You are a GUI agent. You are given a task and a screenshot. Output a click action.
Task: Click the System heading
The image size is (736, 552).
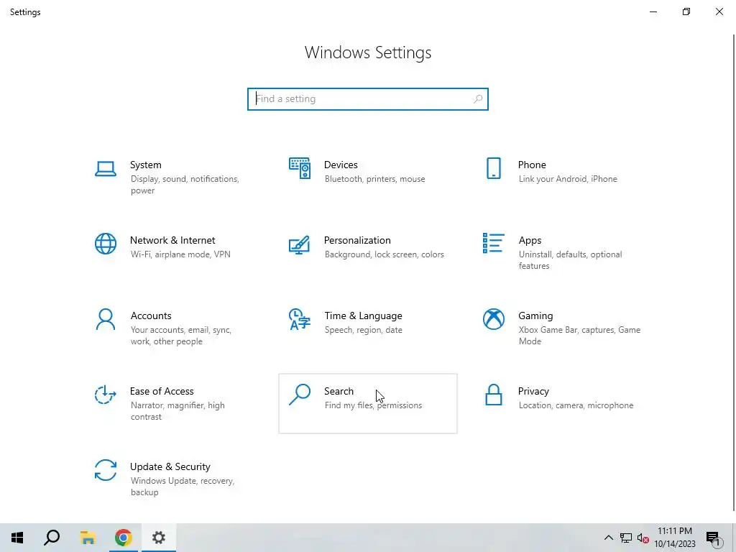pos(145,165)
